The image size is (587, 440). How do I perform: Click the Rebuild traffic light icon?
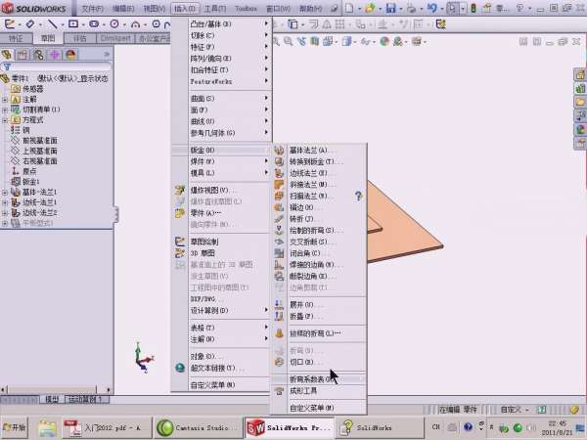474,8
